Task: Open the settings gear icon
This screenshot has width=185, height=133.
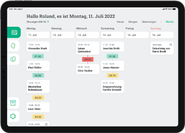Action: click(13, 116)
